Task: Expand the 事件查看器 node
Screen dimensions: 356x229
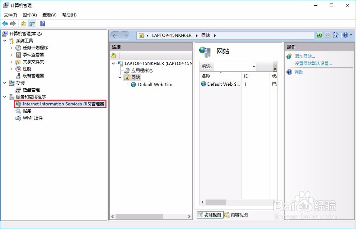Action: [x=11, y=55]
